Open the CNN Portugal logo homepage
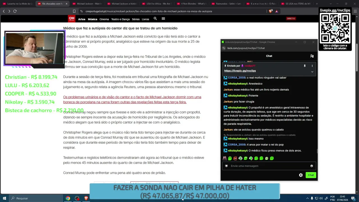The width and height of the screenshot is (359, 202). coord(72,19)
